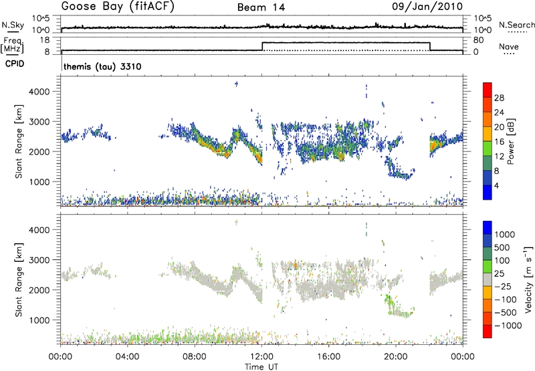
Task: Click the "500" value on Velocity color bar
Action: [502, 247]
